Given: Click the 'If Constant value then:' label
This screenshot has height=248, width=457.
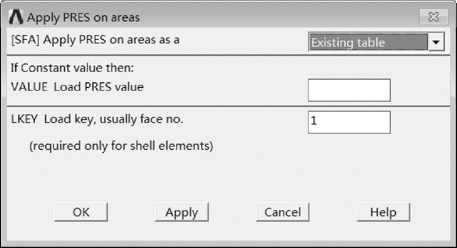Looking at the screenshot, I should coord(72,68).
